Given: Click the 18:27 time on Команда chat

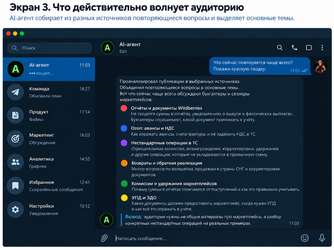Looking at the screenshot, I should pyautogui.click(x=84, y=89).
